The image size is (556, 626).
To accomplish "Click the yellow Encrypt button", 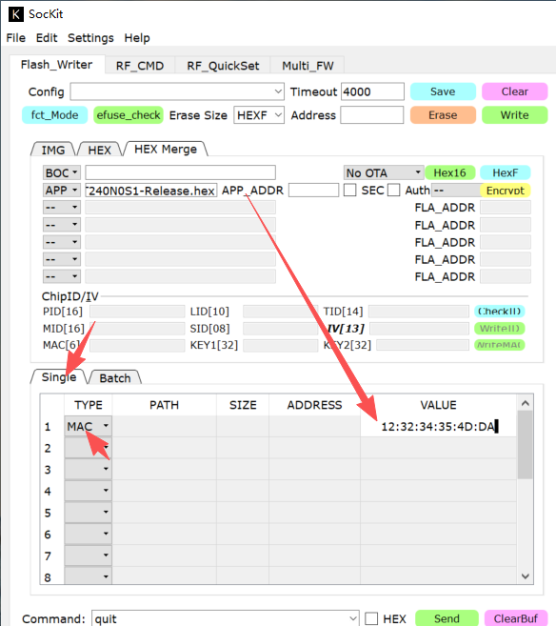I will pyautogui.click(x=505, y=191).
